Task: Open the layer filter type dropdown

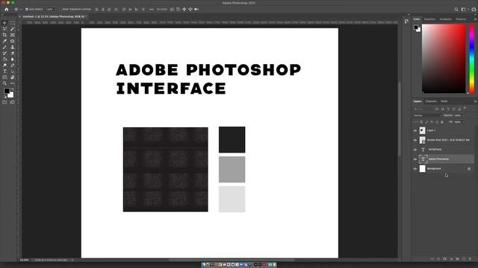Action: coord(423,109)
